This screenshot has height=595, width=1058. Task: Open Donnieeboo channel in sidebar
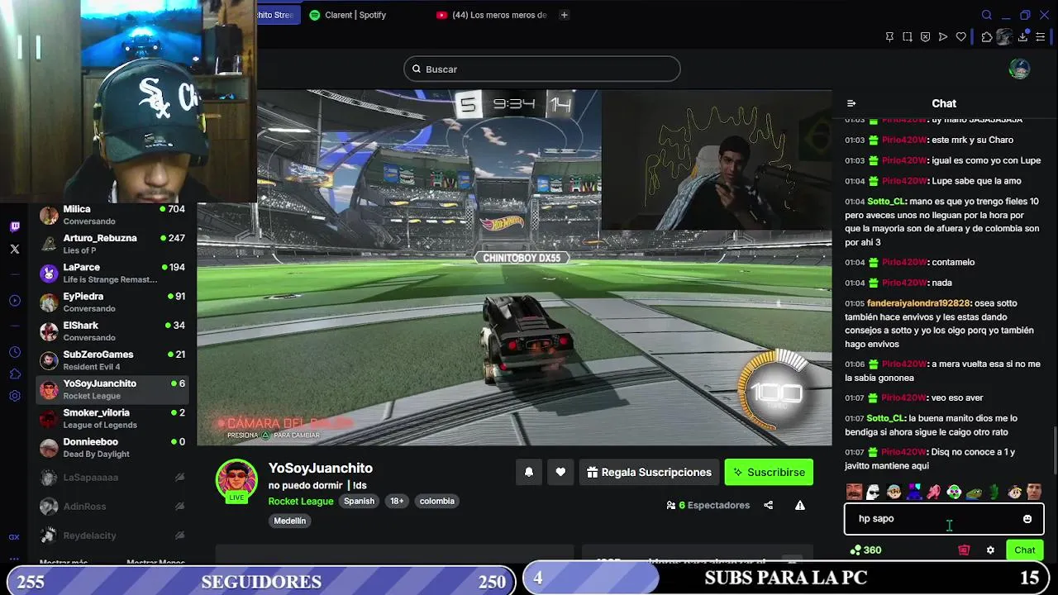click(112, 447)
